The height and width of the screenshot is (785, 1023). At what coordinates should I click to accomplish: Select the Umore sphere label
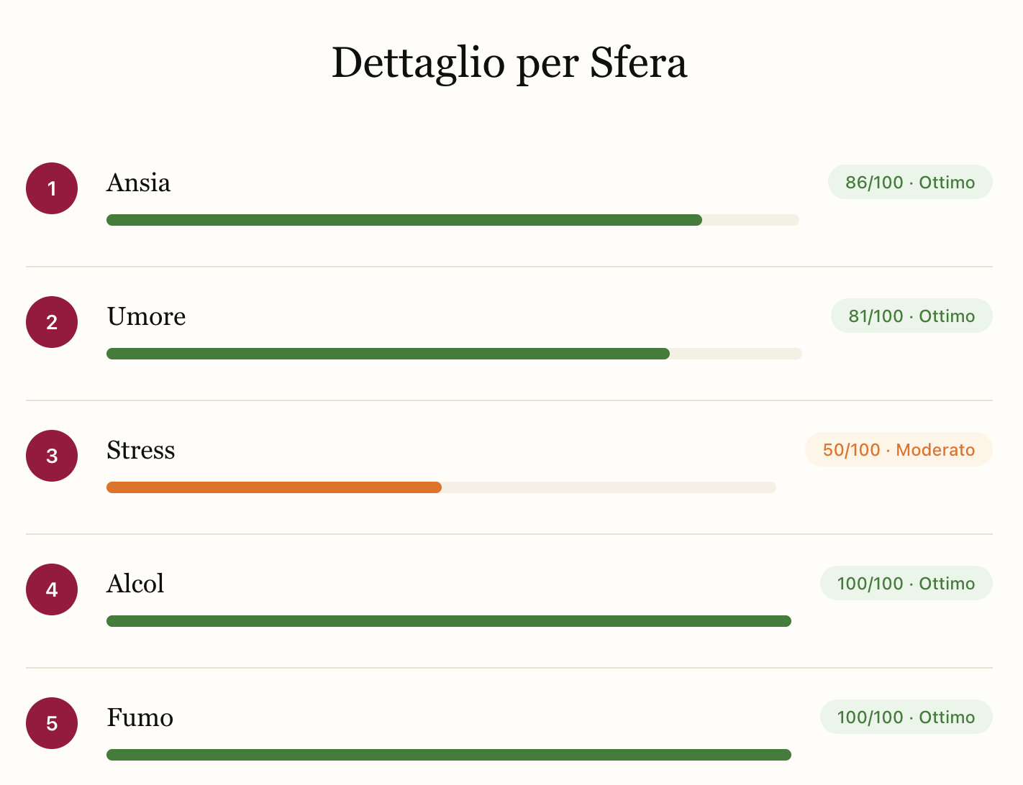click(147, 317)
